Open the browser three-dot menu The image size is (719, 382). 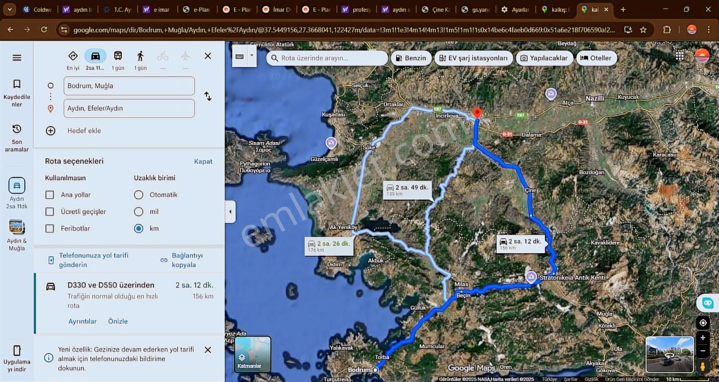tap(709, 30)
